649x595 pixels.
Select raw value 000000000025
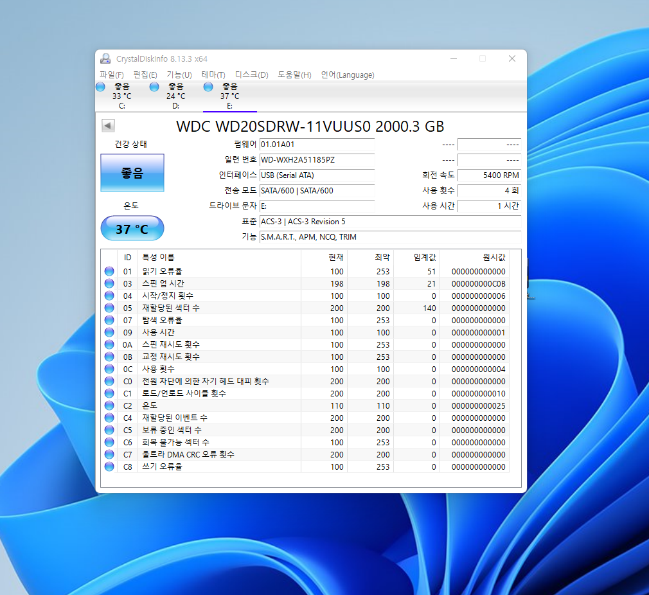click(479, 406)
